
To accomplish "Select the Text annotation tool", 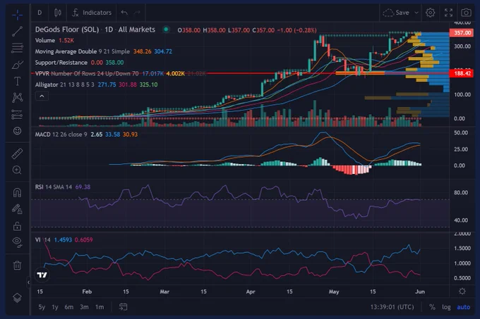I will 18,81.
